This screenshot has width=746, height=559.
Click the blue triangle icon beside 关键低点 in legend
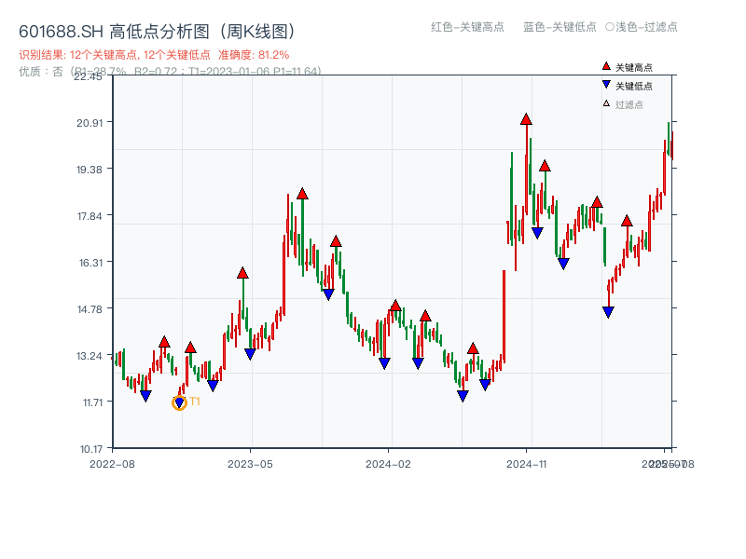604,83
